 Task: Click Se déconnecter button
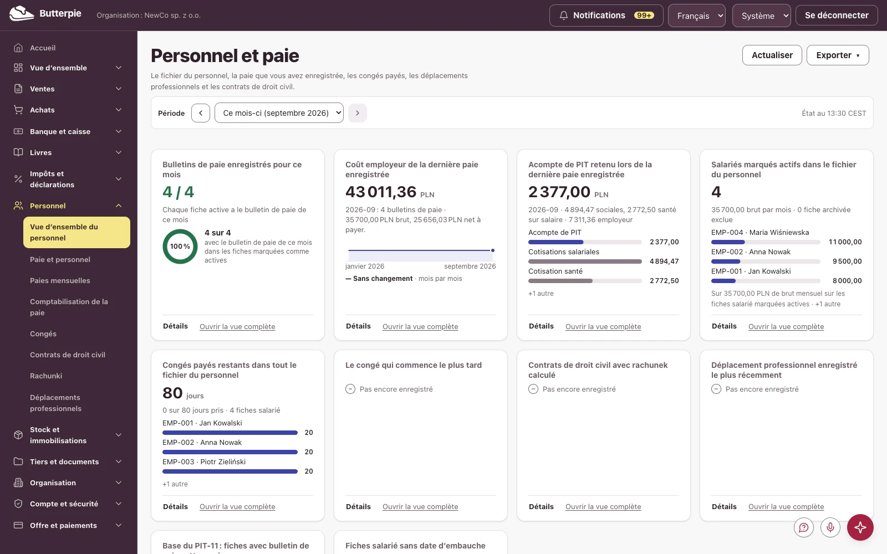pos(837,16)
